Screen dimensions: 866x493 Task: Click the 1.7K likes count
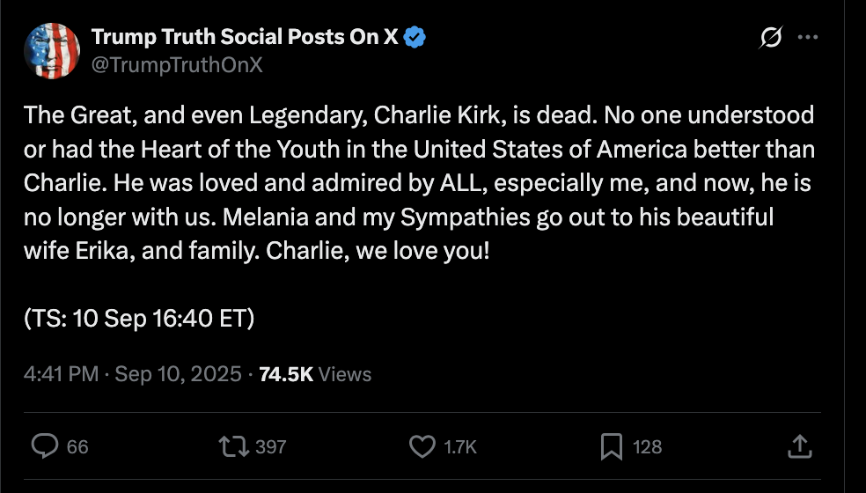(x=460, y=447)
